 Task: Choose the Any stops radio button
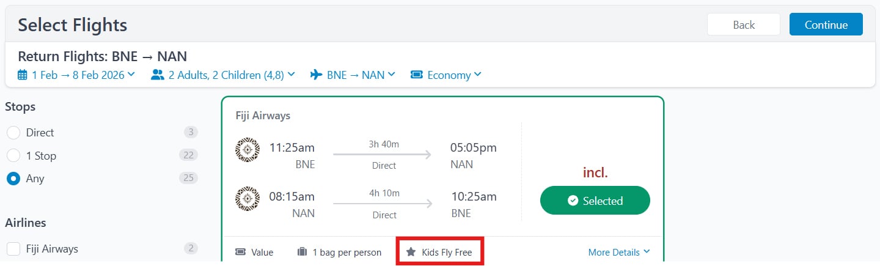tap(13, 179)
